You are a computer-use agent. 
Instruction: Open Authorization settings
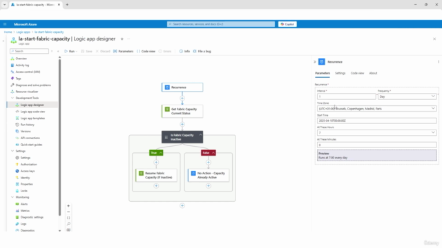pos(28,165)
